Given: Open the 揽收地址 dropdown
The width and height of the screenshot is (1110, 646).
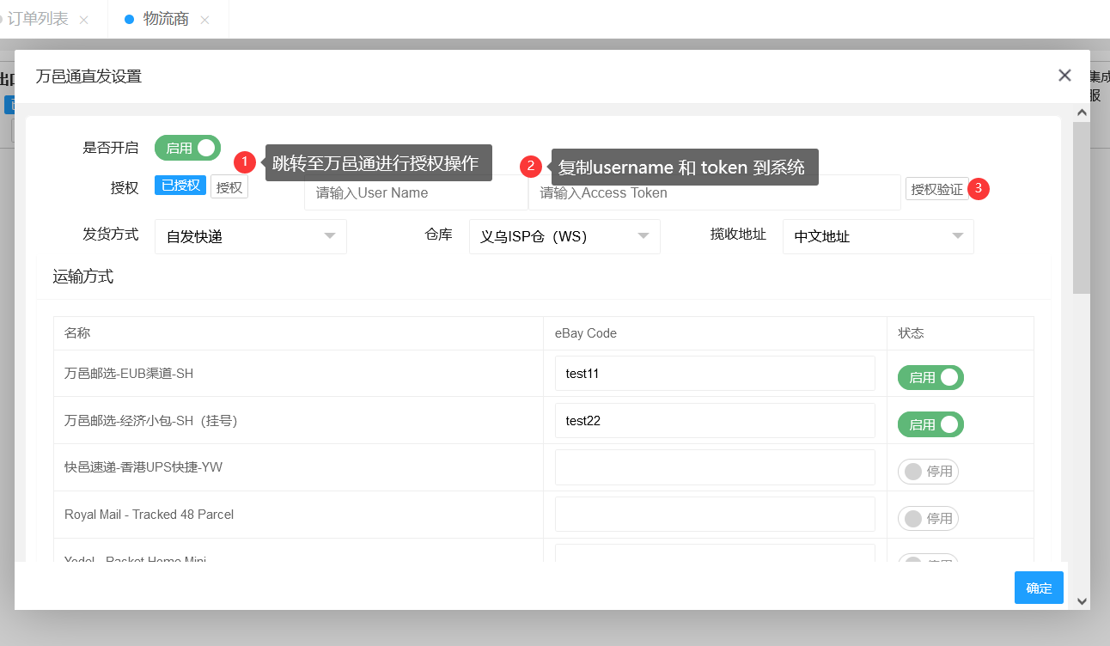Looking at the screenshot, I should click(x=878, y=236).
